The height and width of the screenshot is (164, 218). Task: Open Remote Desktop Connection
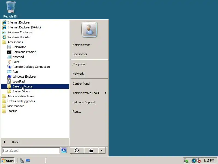point(35,67)
